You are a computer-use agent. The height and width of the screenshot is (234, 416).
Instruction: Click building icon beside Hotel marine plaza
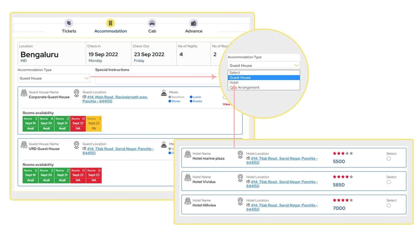(188, 154)
